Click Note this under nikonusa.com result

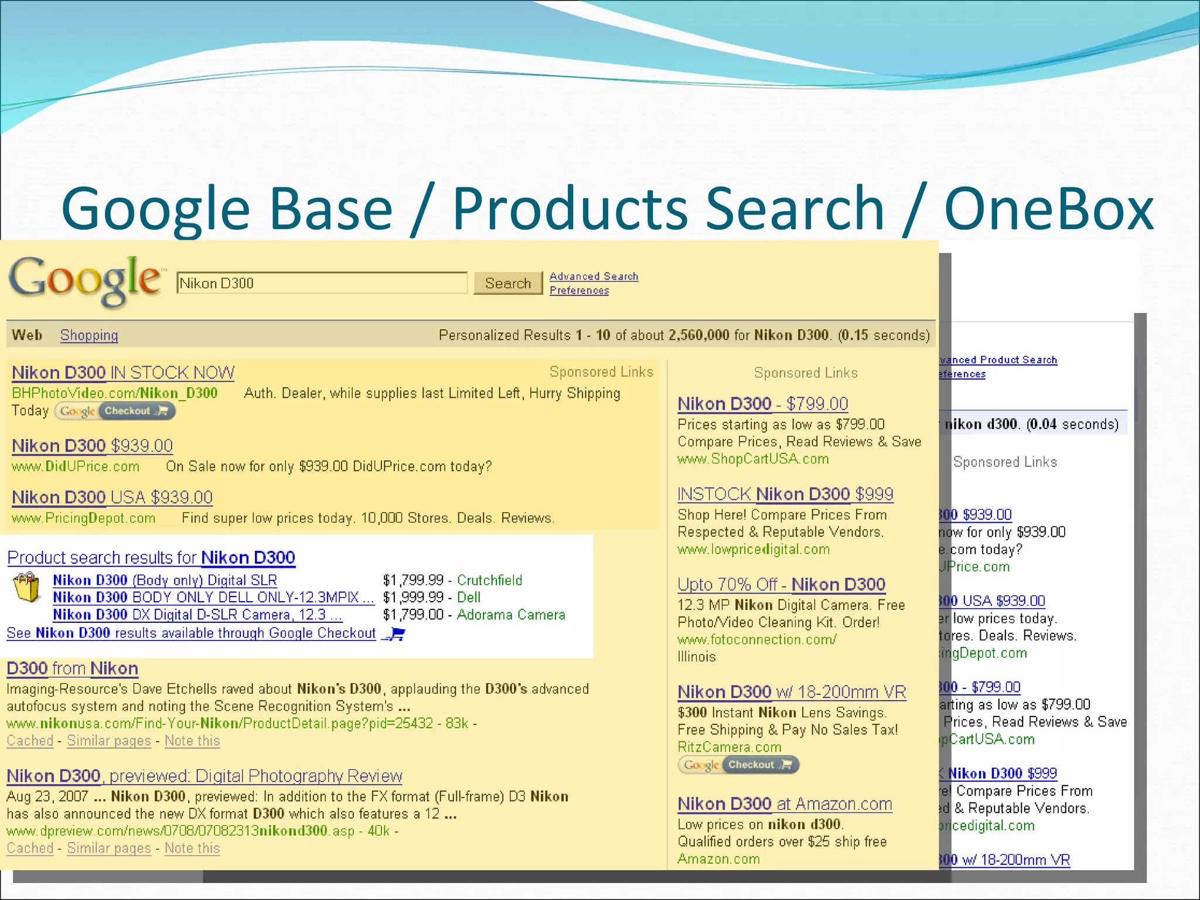(x=192, y=741)
